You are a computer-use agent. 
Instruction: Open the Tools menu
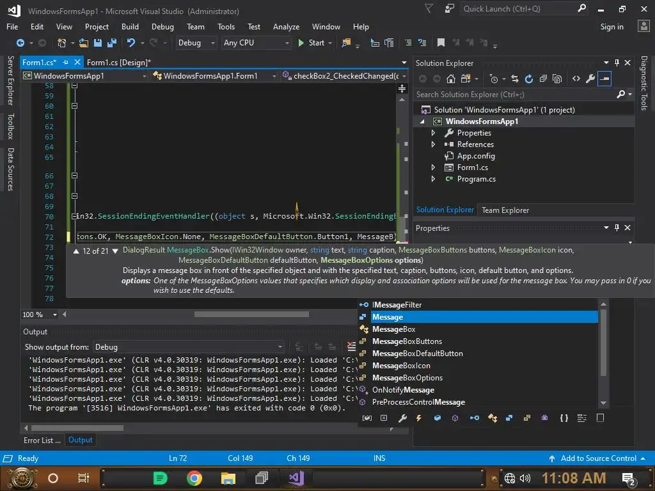[226, 27]
